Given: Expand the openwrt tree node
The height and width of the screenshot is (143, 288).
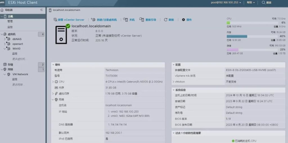Looking at the screenshot, I should point(5,44).
